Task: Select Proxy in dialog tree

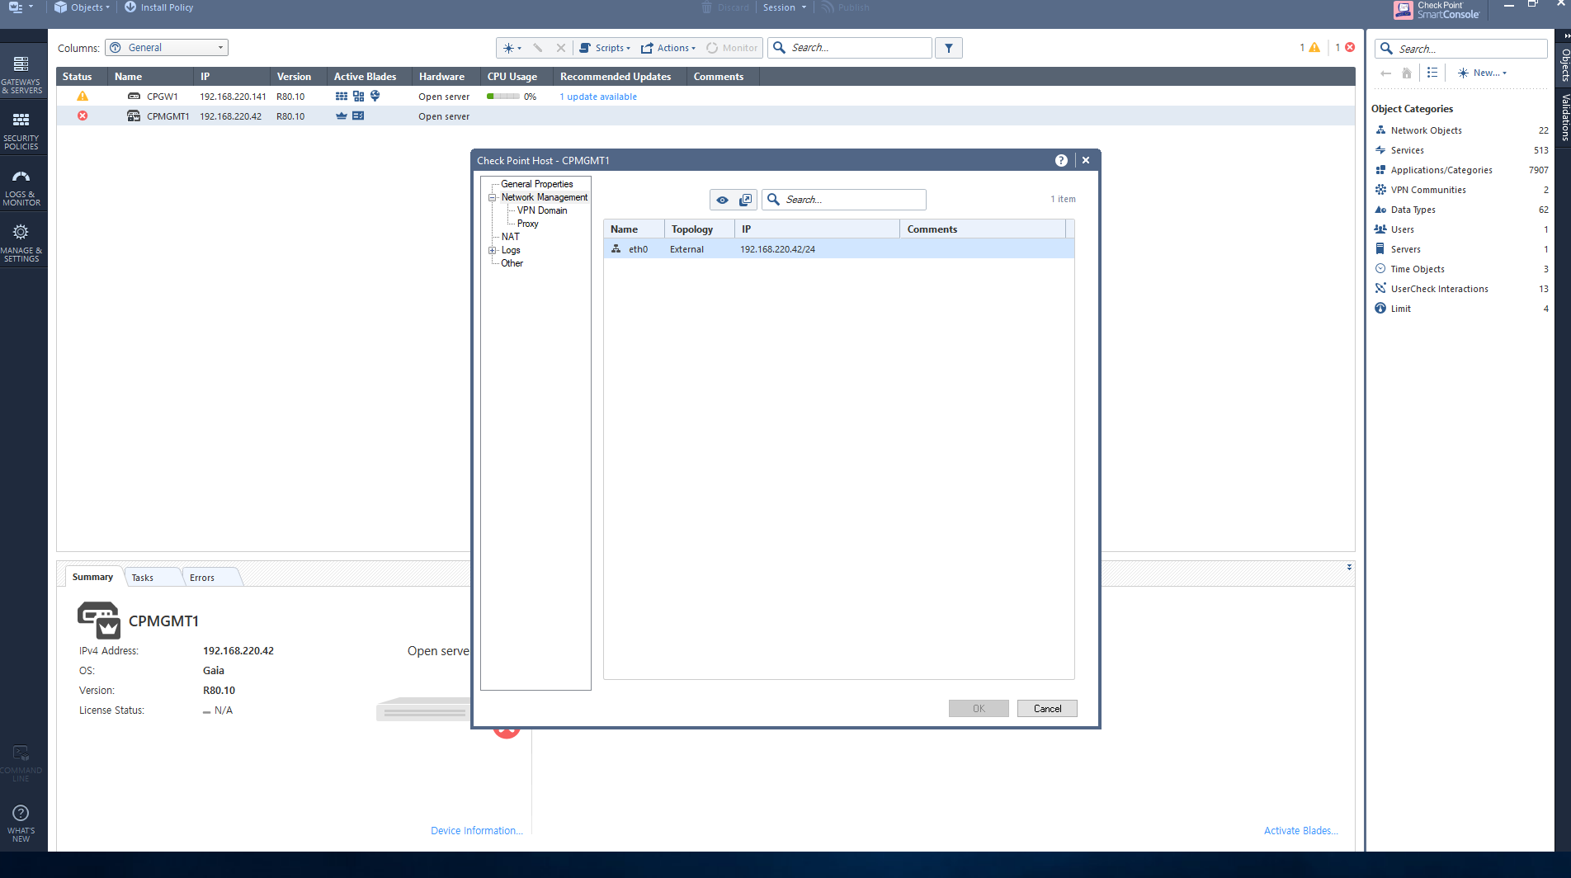Action: coord(527,224)
